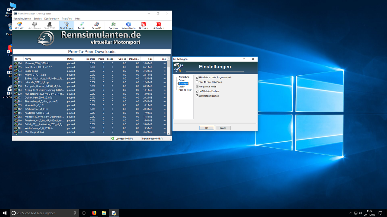Click the Autoupdater taskbar icon
The height and width of the screenshot is (217, 387).
click(114, 213)
